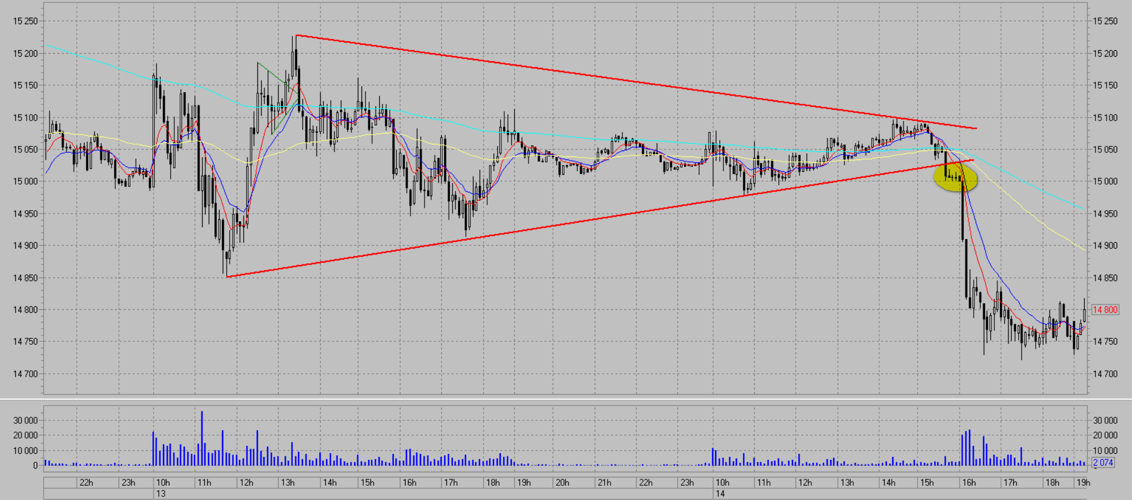The height and width of the screenshot is (500, 1132).
Task: Click 10 000 on the left volume axis
Action: pyautogui.click(x=25, y=450)
